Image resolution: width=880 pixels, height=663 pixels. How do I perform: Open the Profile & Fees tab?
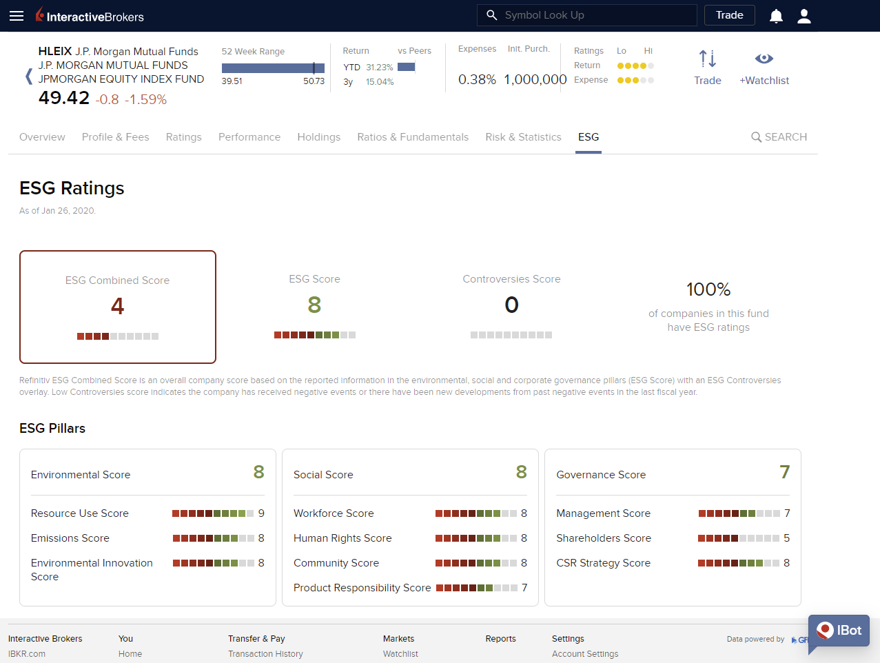pyautogui.click(x=115, y=137)
